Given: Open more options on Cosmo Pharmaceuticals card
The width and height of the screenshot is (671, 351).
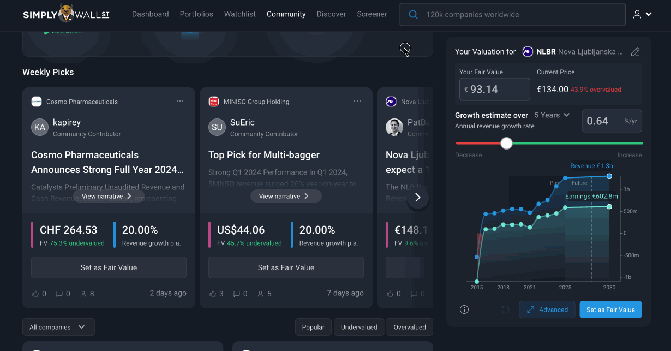Looking at the screenshot, I should [x=180, y=102].
